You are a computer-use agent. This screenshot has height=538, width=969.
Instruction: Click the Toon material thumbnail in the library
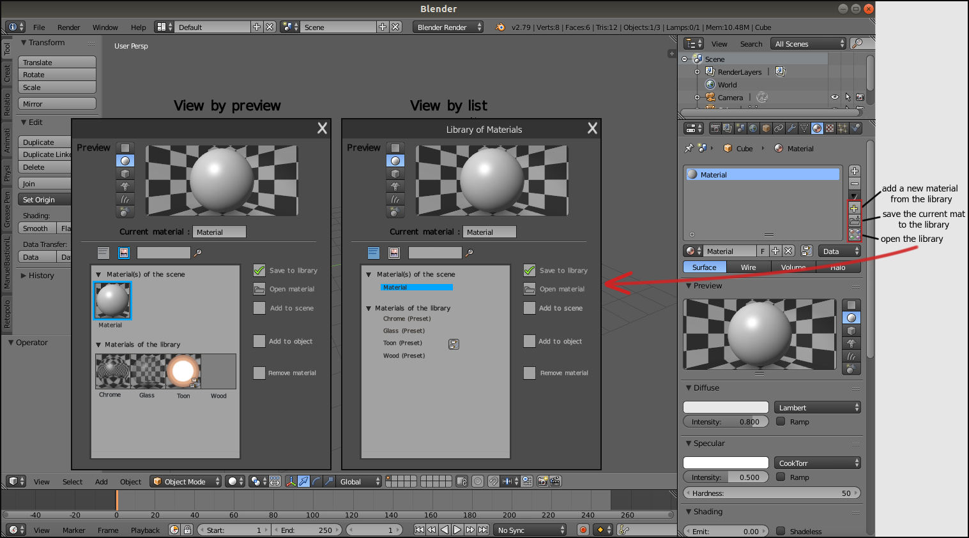pyautogui.click(x=183, y=371)
